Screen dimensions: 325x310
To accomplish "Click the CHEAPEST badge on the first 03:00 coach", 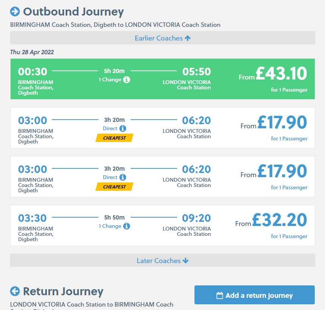I will click(x=114, y=138).
